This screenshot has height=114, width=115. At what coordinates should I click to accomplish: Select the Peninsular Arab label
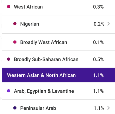coord(38,108)
